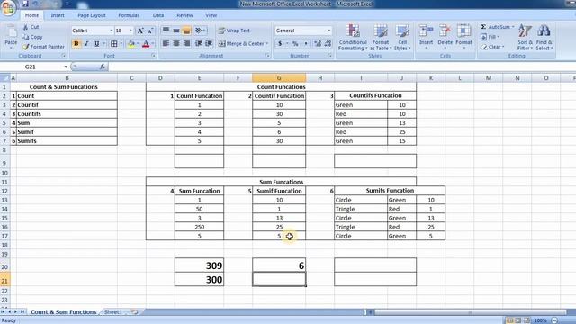
Task: Click Merge & Center
Action: 241,43
